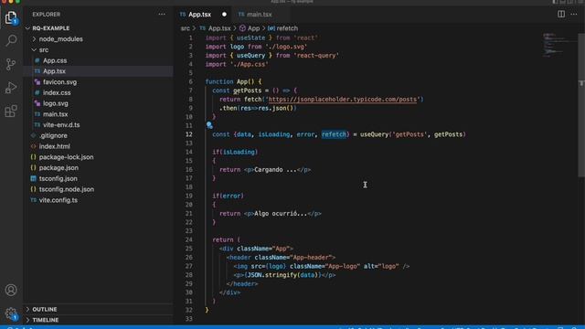Open index.css in the explorer
Viewport: 585px width, 329px height.
[x=57, y=92]
